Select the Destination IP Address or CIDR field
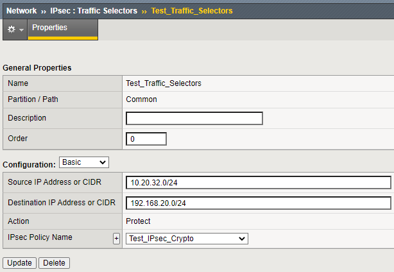The image size is (394, 272). [258, 203]
